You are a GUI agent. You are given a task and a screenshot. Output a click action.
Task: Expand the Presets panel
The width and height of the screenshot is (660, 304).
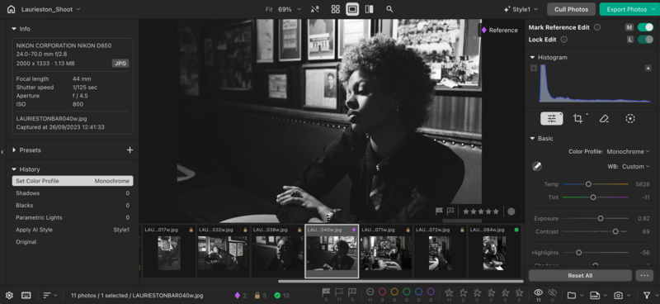click(x=14, y=150)
